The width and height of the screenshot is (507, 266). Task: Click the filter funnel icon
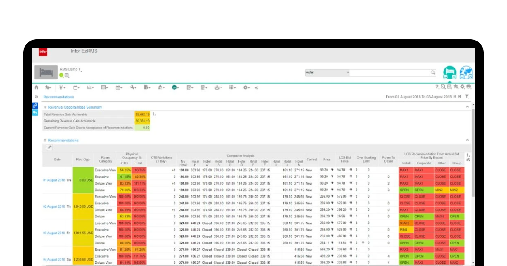click(x=467, y=97)
